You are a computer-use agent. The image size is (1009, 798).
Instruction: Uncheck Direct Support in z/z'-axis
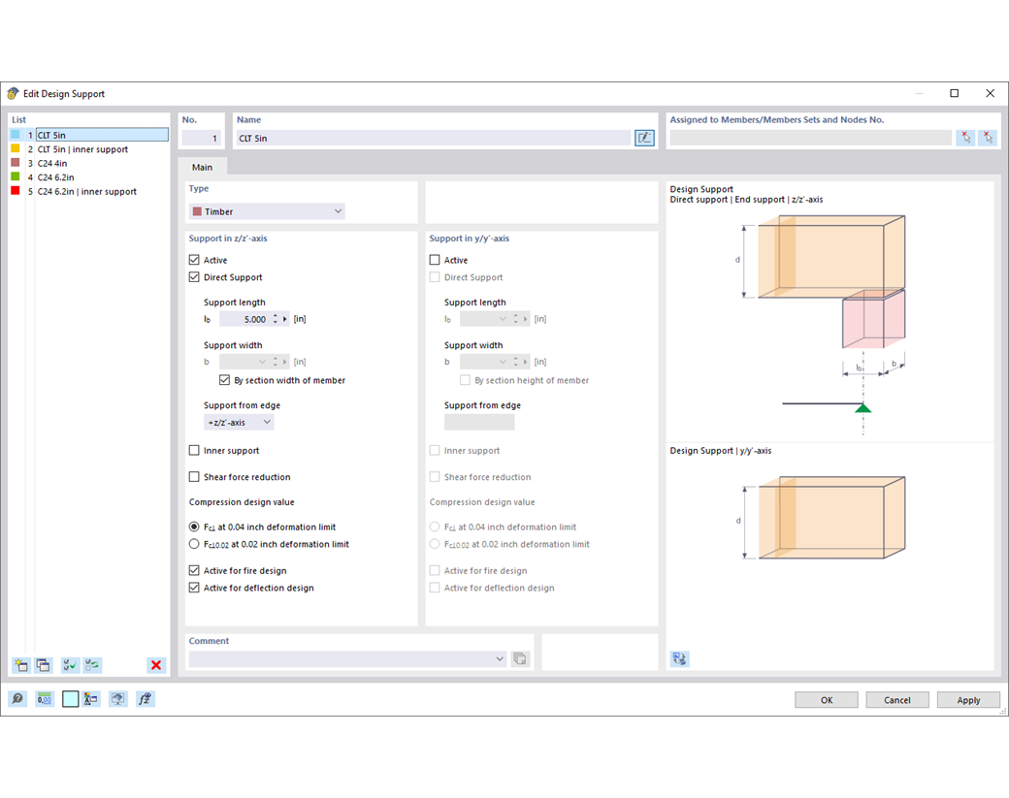(194, 277)
